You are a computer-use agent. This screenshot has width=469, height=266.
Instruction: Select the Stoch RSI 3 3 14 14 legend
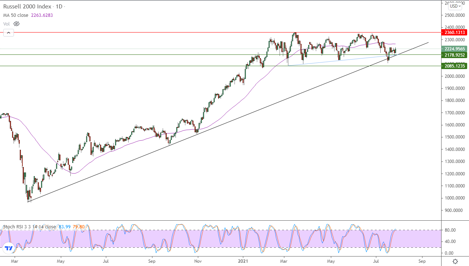click(x=29, y=227)
